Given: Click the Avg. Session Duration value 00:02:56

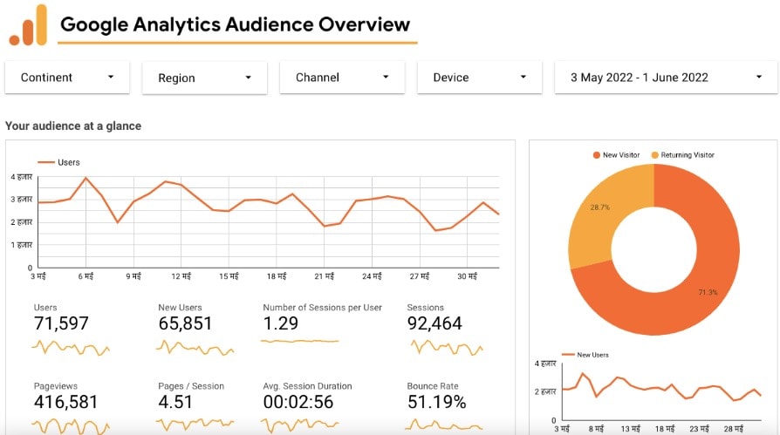Looking at the screenshot, I should [x=298, y=402].
